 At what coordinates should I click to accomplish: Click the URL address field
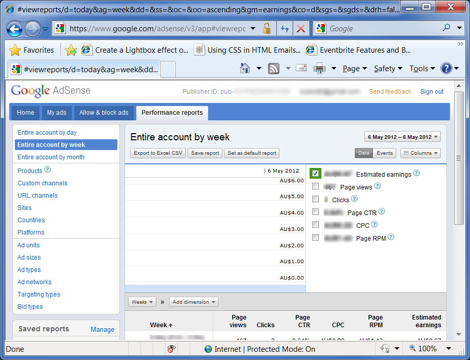[x=157, y=29]
